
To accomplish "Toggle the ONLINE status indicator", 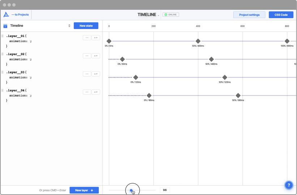I will coord(171,14).
